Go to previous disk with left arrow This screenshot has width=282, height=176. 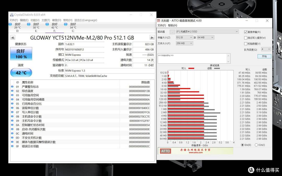pyautogui.click(x=13, y=38)
